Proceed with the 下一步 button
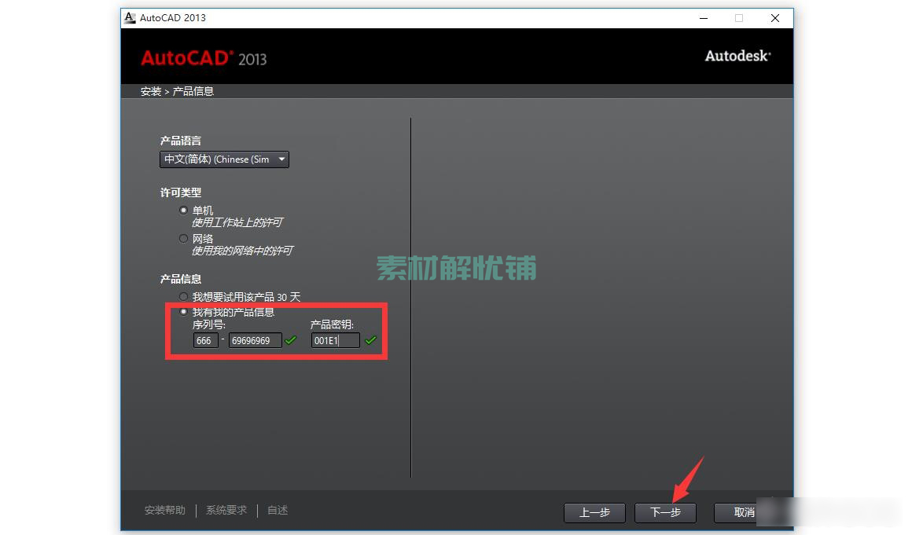912x535 pixels. [665, 512]
